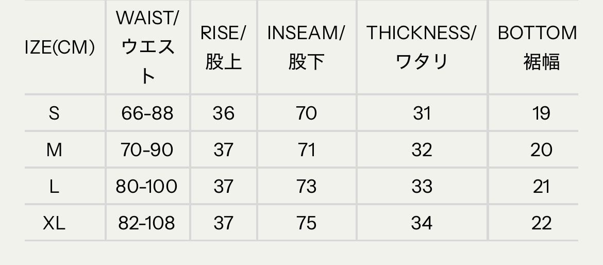Click the WAIST/ウエスト column header
The width and height of the screenshot is (603, 265).
pyautogui.click(x=147, y=47)
